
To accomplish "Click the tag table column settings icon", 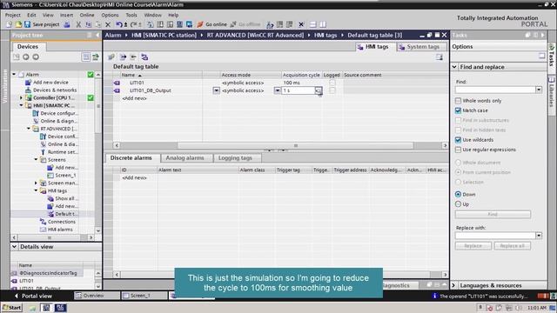I will [x=440, y=57].
